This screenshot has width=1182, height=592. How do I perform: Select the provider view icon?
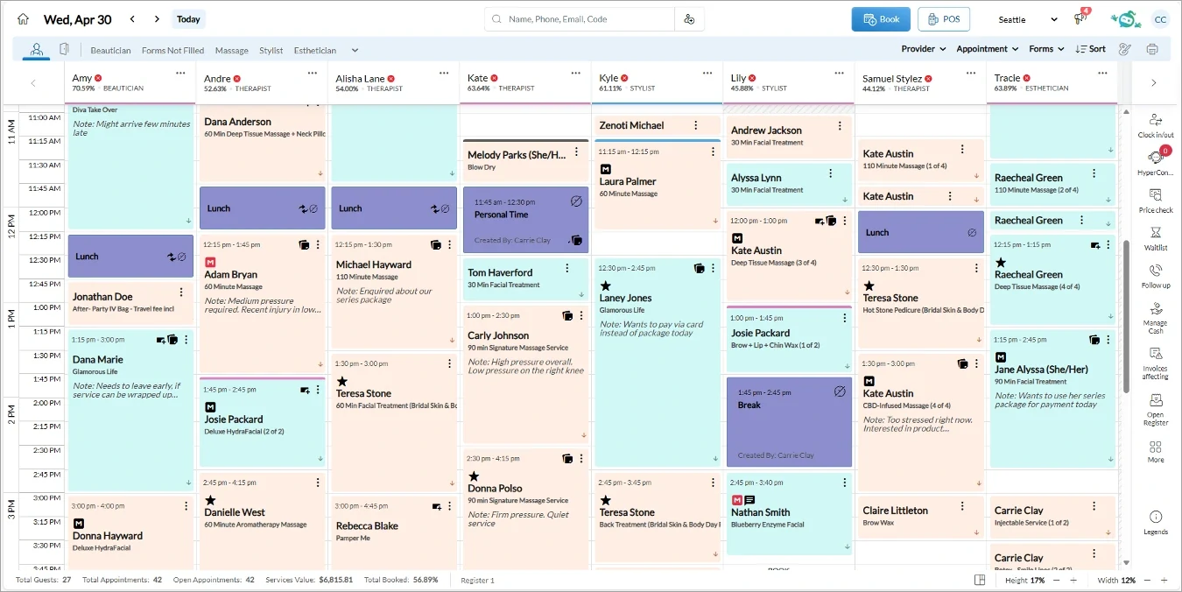click(x=37, y=49)
